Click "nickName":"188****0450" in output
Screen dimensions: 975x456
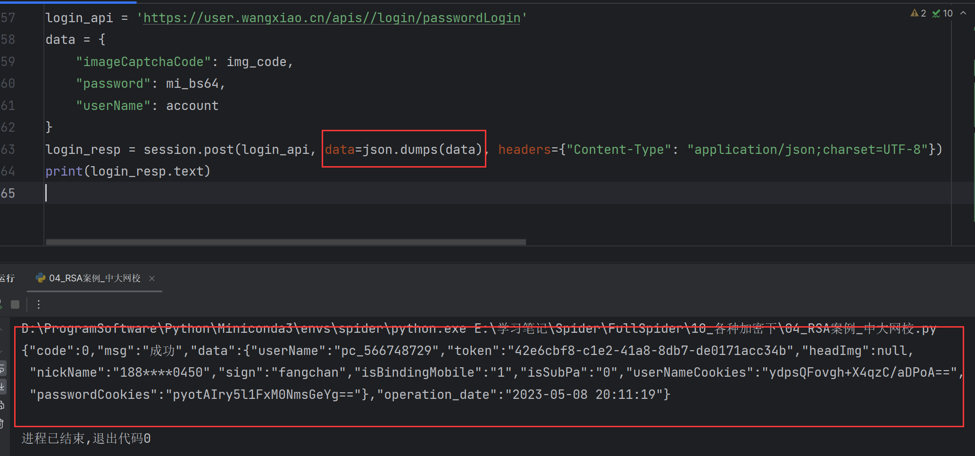tap(120, 372)
